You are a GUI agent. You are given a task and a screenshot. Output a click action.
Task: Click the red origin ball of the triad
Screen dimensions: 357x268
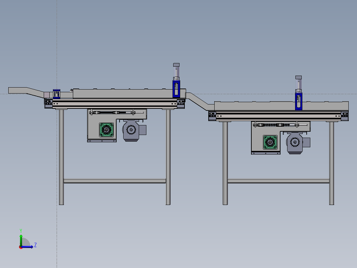coord(21,247)
